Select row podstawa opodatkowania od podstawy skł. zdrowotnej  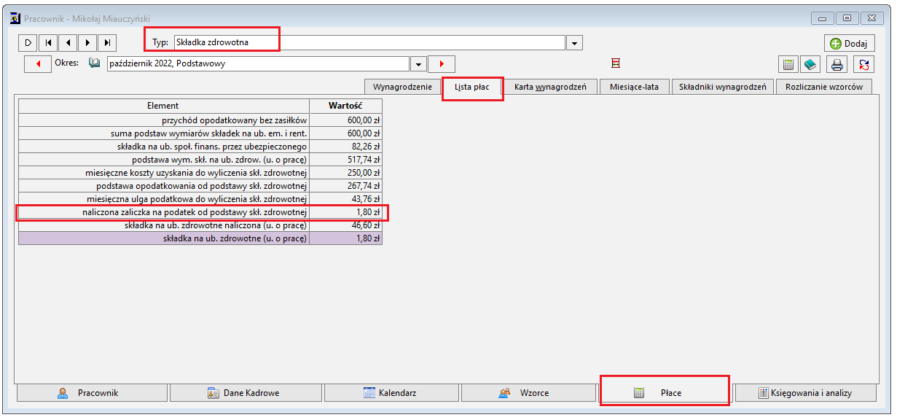tap(200, 186)
